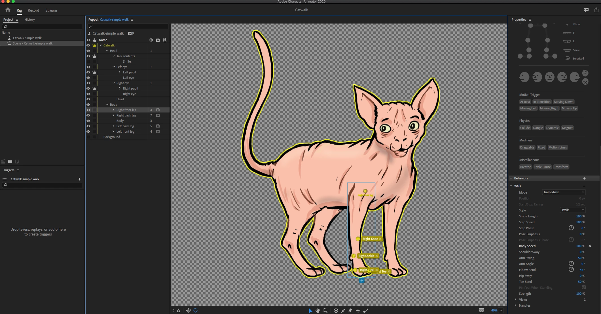The image size is (601, 314).
Task: Select the Pin tool
Action: tap(350, 311)
